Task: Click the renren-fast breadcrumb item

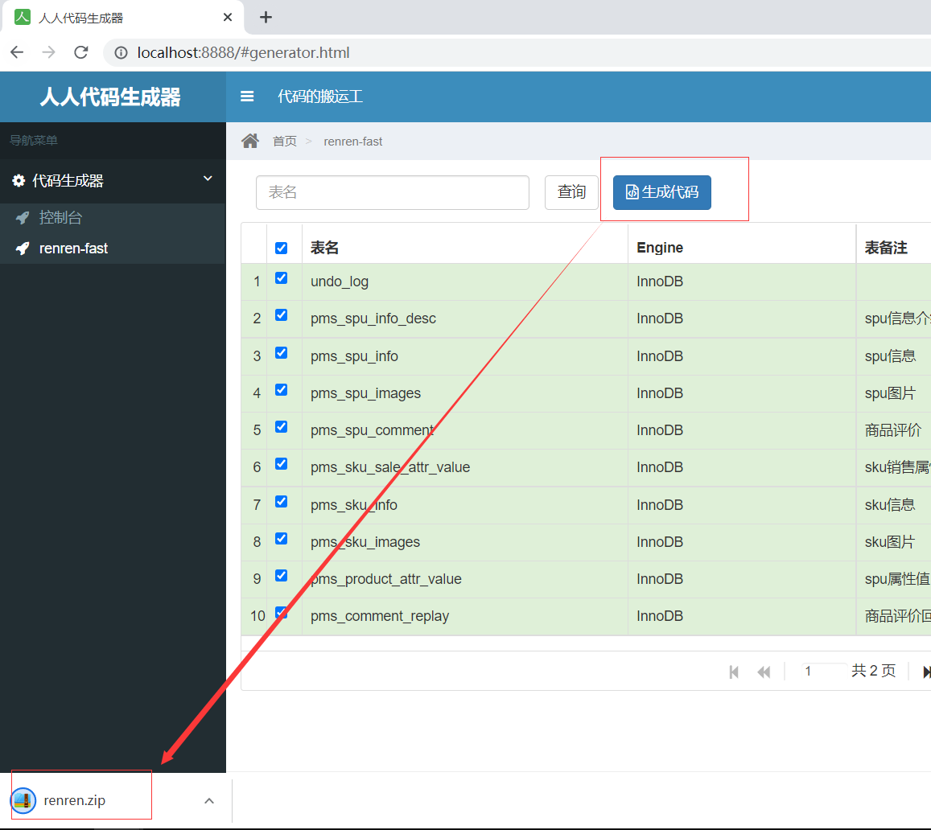Action: coord(352,142)
